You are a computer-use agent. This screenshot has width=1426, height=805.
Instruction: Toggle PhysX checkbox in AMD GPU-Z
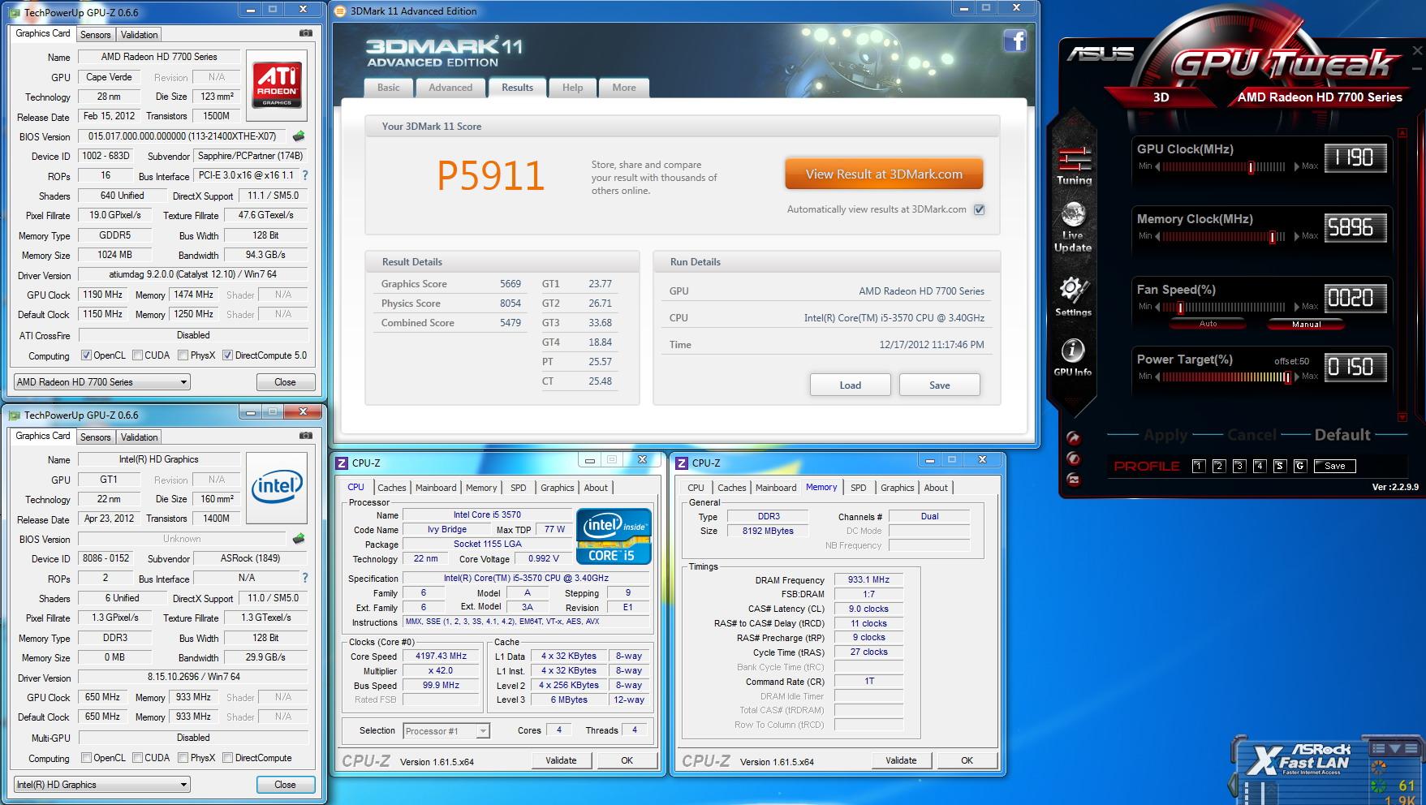point(183,355)
